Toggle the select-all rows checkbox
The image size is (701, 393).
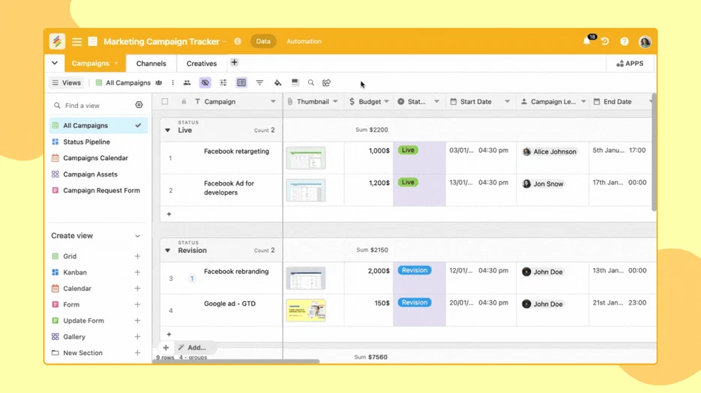tap(165, 102)
